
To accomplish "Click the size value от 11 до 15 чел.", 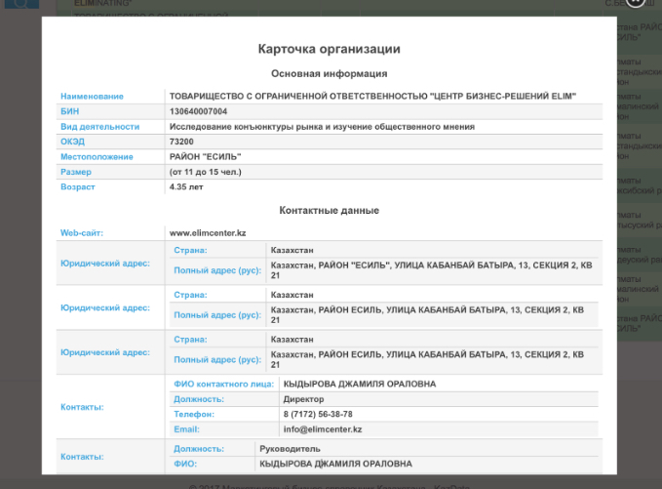I will [x=205, y=172].
